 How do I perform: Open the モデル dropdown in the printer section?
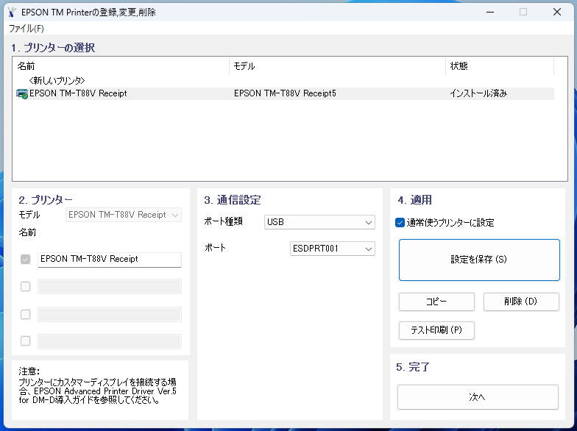coord(124,215)
